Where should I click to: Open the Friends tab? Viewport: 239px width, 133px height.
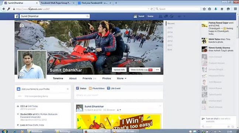pyautogui.click(x=89, y=78)
